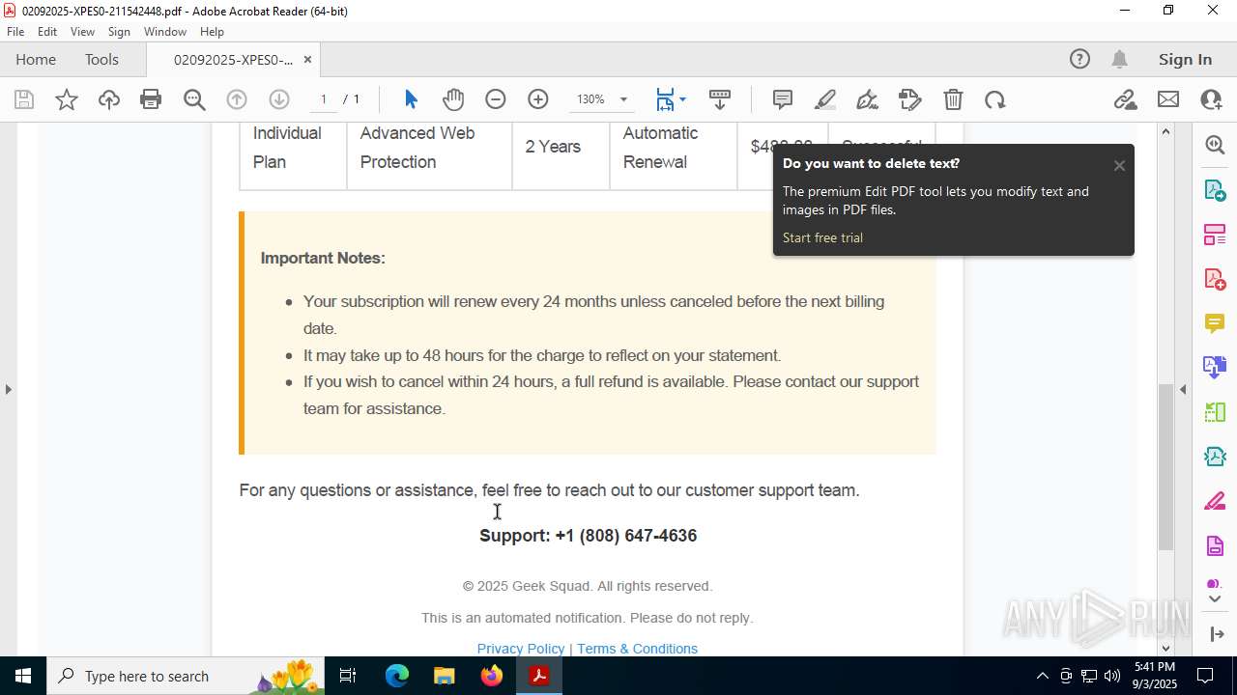Bookmark file with star icon

click(67, 99)
